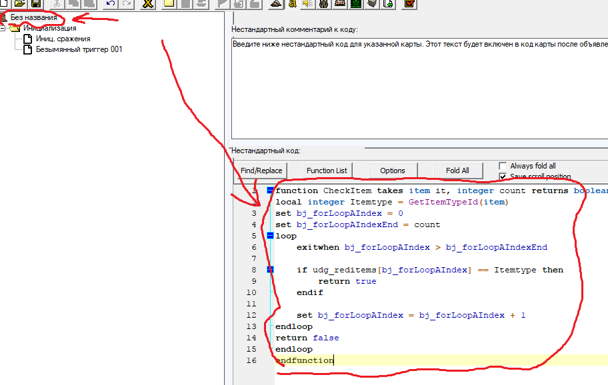Collapse the Инициализация folder in tree

tap(4, 29)
